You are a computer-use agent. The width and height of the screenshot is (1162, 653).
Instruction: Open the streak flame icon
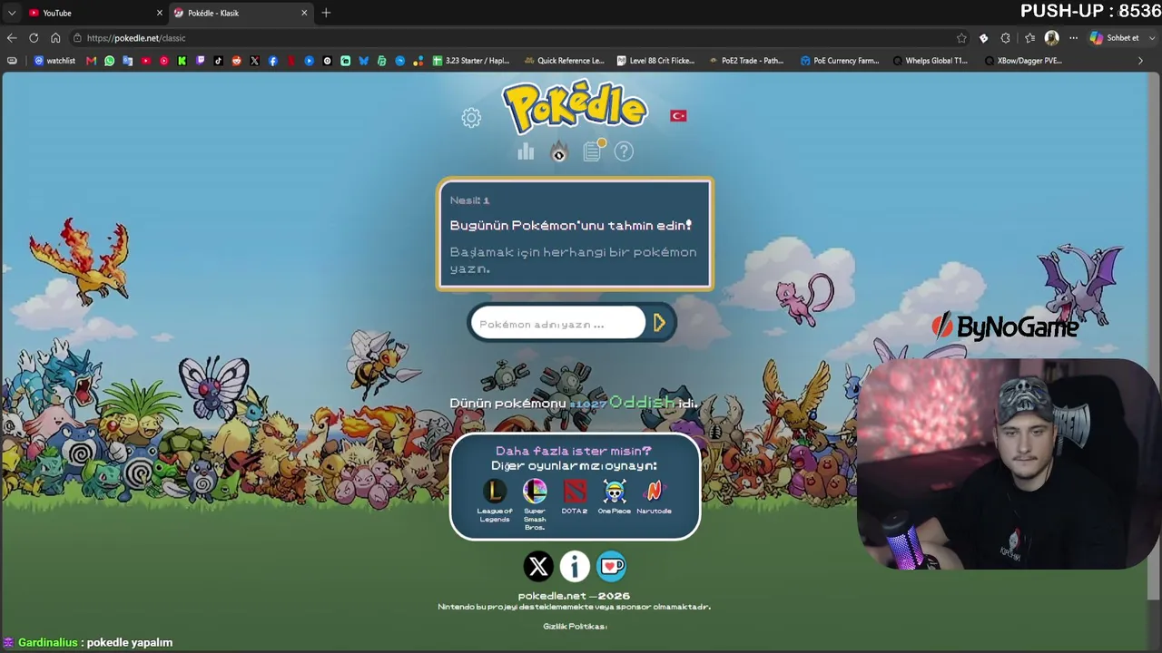[558, 151]
